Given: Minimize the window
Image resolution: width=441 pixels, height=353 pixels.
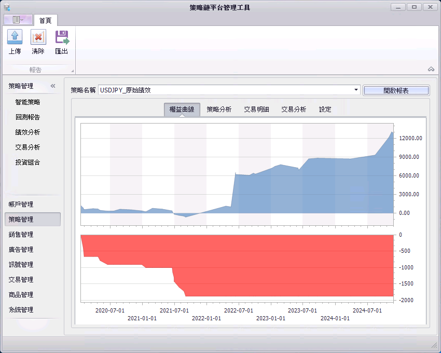Looking at the screenshot, I should click(398, 7).
